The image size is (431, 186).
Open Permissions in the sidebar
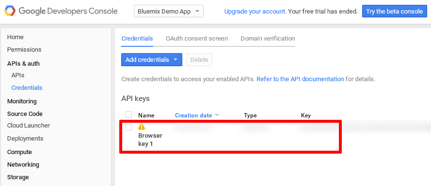pyautogui.click(x=24, y=50)
